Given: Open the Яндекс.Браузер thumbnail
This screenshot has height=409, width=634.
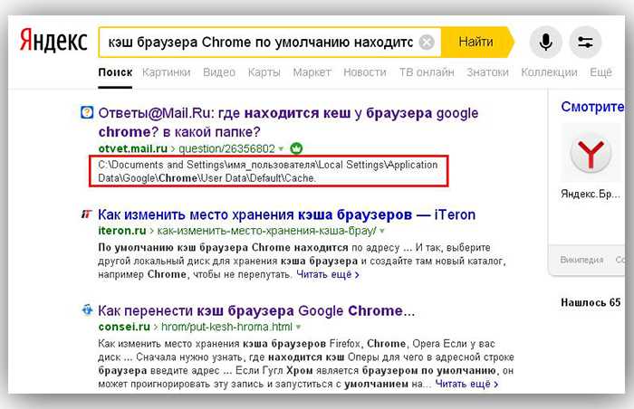Looking at the screenshot, I should (591, 154).
